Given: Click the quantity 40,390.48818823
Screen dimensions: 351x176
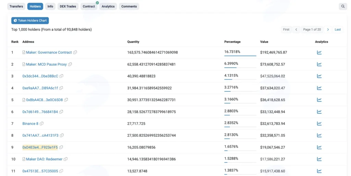Looking at the screenshot, I should pos(141,76).
